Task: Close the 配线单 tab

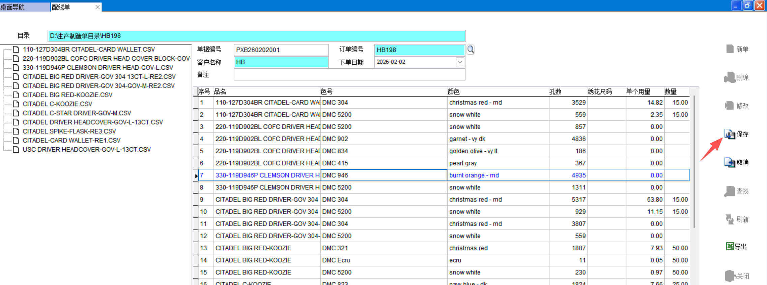Action: (x=97, y=7)
